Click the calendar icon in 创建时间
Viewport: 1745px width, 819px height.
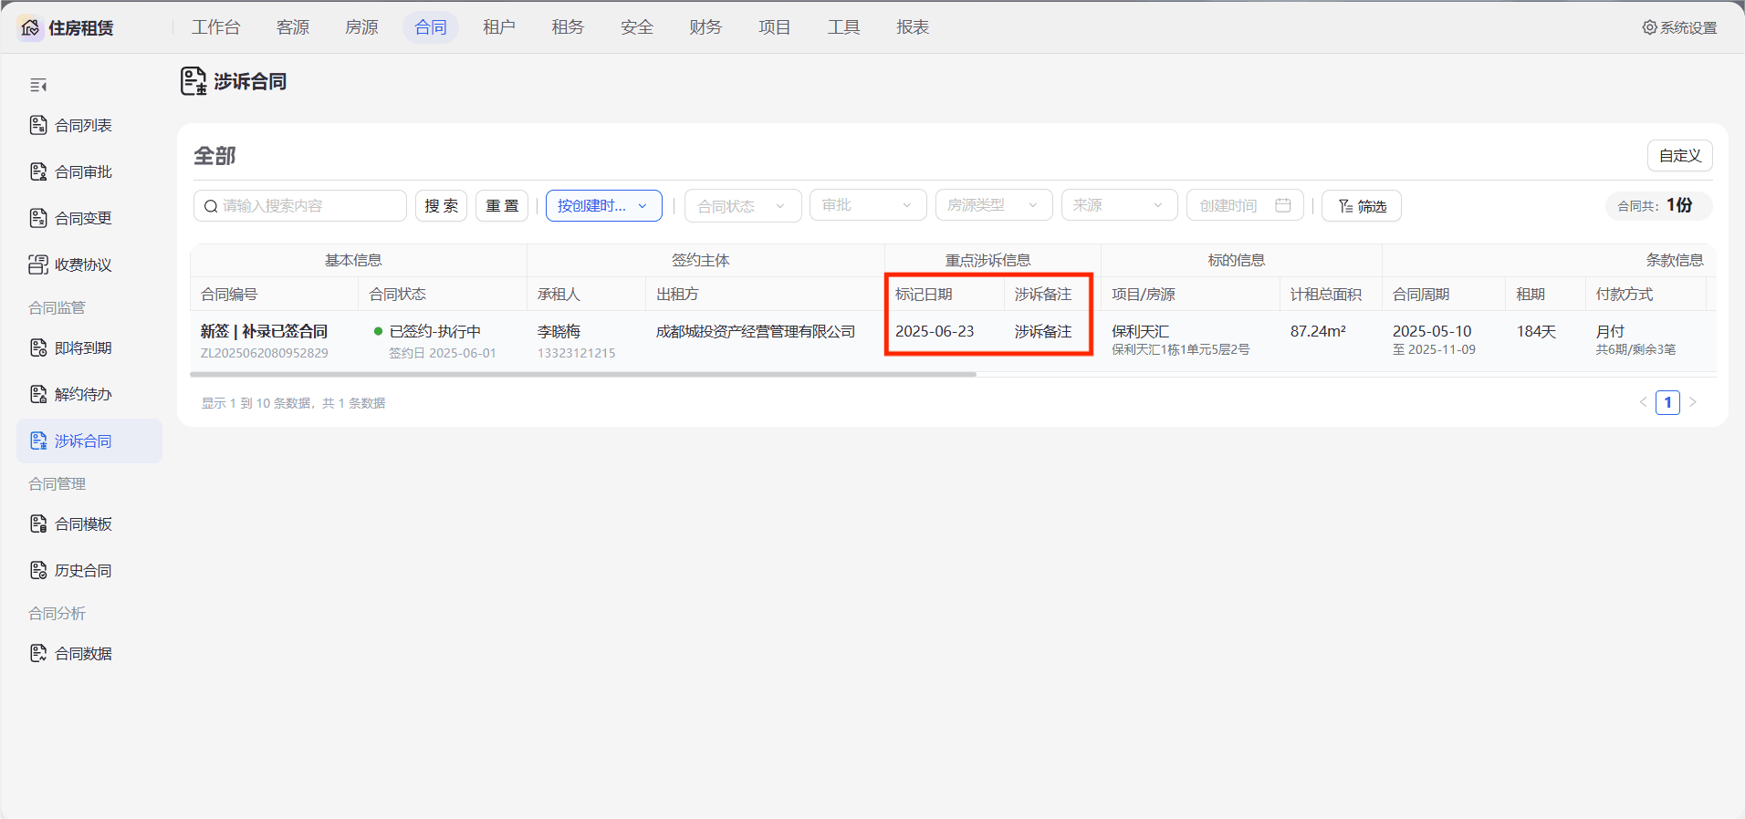pyautogui.click(x=1282, y=205)
